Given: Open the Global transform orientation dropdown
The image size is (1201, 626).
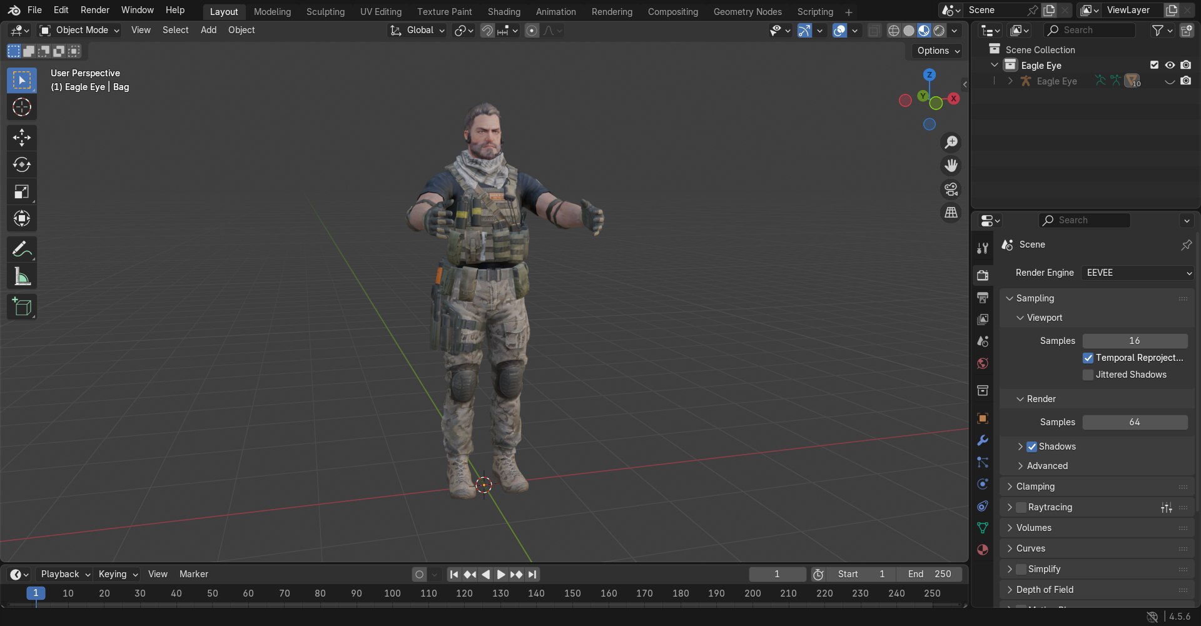Looking at the screenshot, I should pos(417,30).
